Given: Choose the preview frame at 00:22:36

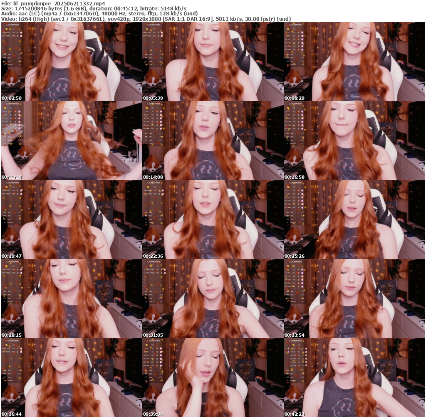Looking at the screenshot, I should [213, 220].
